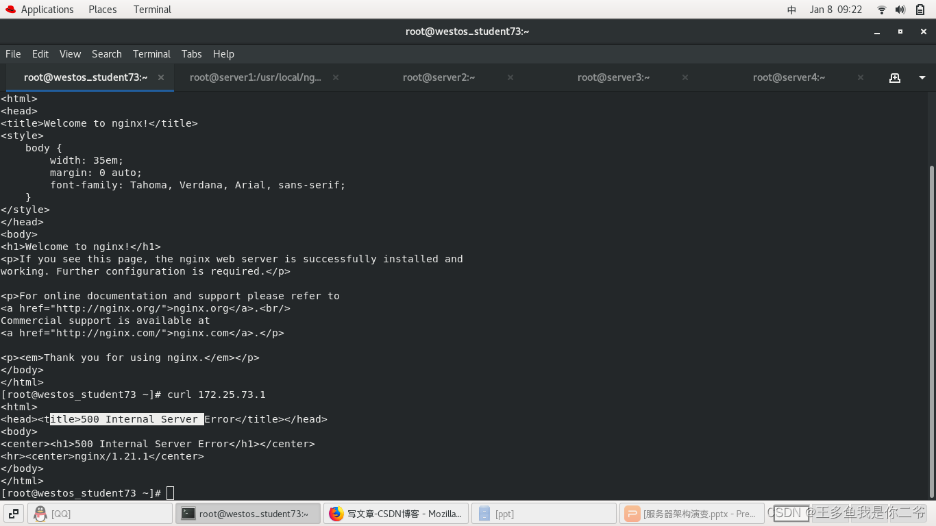Screen dimensions: 936x526
Task: Click the volume speaker icon
Action: (900, 10)
